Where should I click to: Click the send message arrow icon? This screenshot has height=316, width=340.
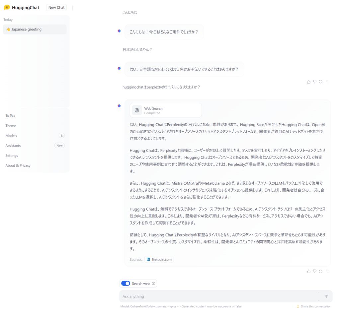326,296
